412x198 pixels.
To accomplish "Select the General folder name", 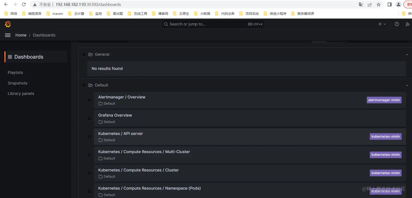I will [102, 55].
